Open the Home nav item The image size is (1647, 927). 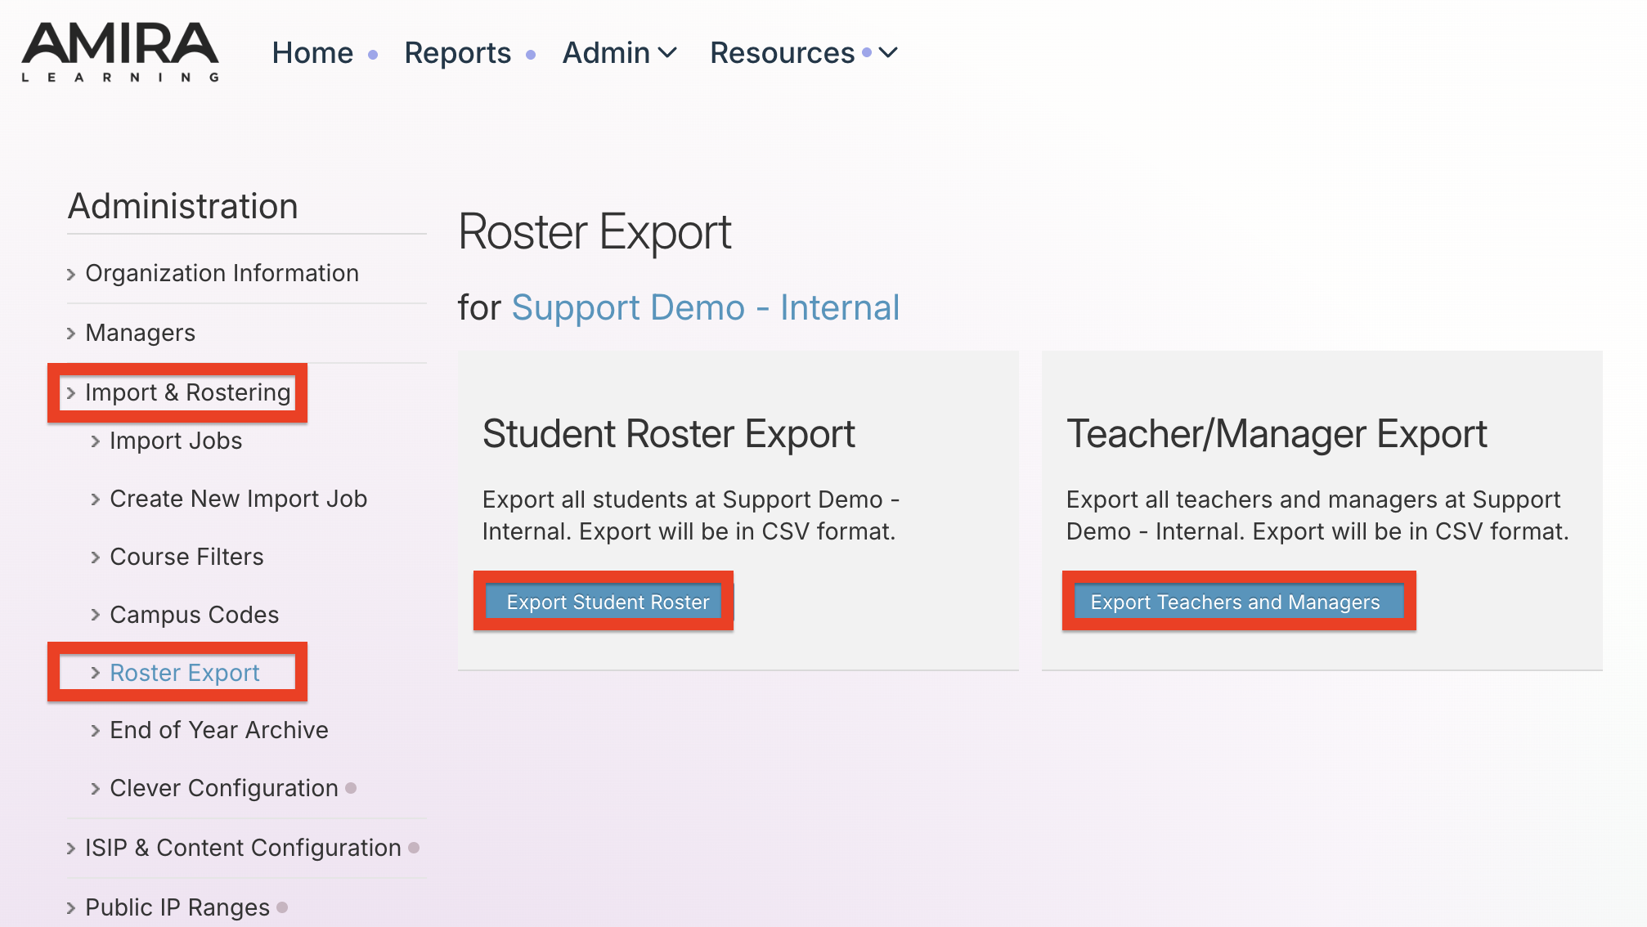[x=312, y=53]
